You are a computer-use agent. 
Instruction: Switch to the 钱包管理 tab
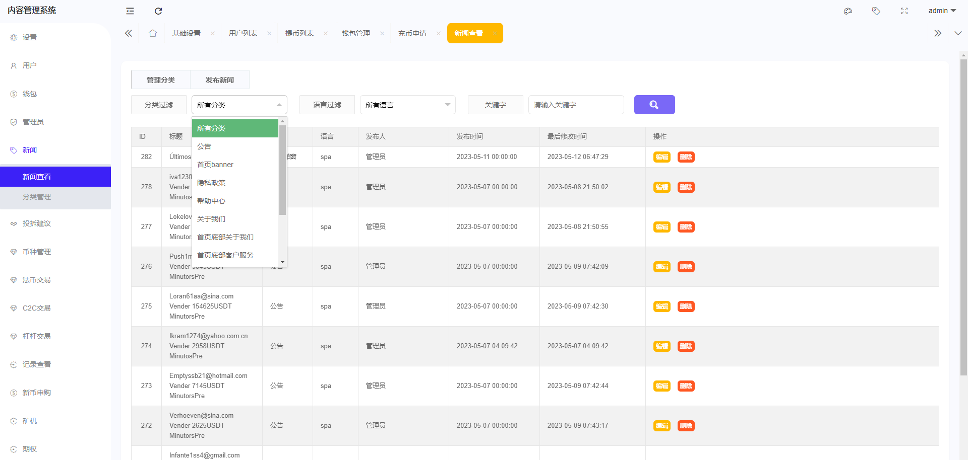click(x=356, y=33)
